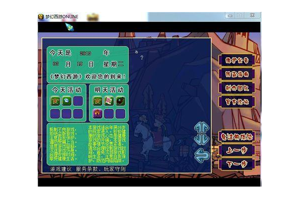Viewport: 299px width, 199px height.
Task: Click the cloud-shaped down arrow icon
Action: [201, 140]
